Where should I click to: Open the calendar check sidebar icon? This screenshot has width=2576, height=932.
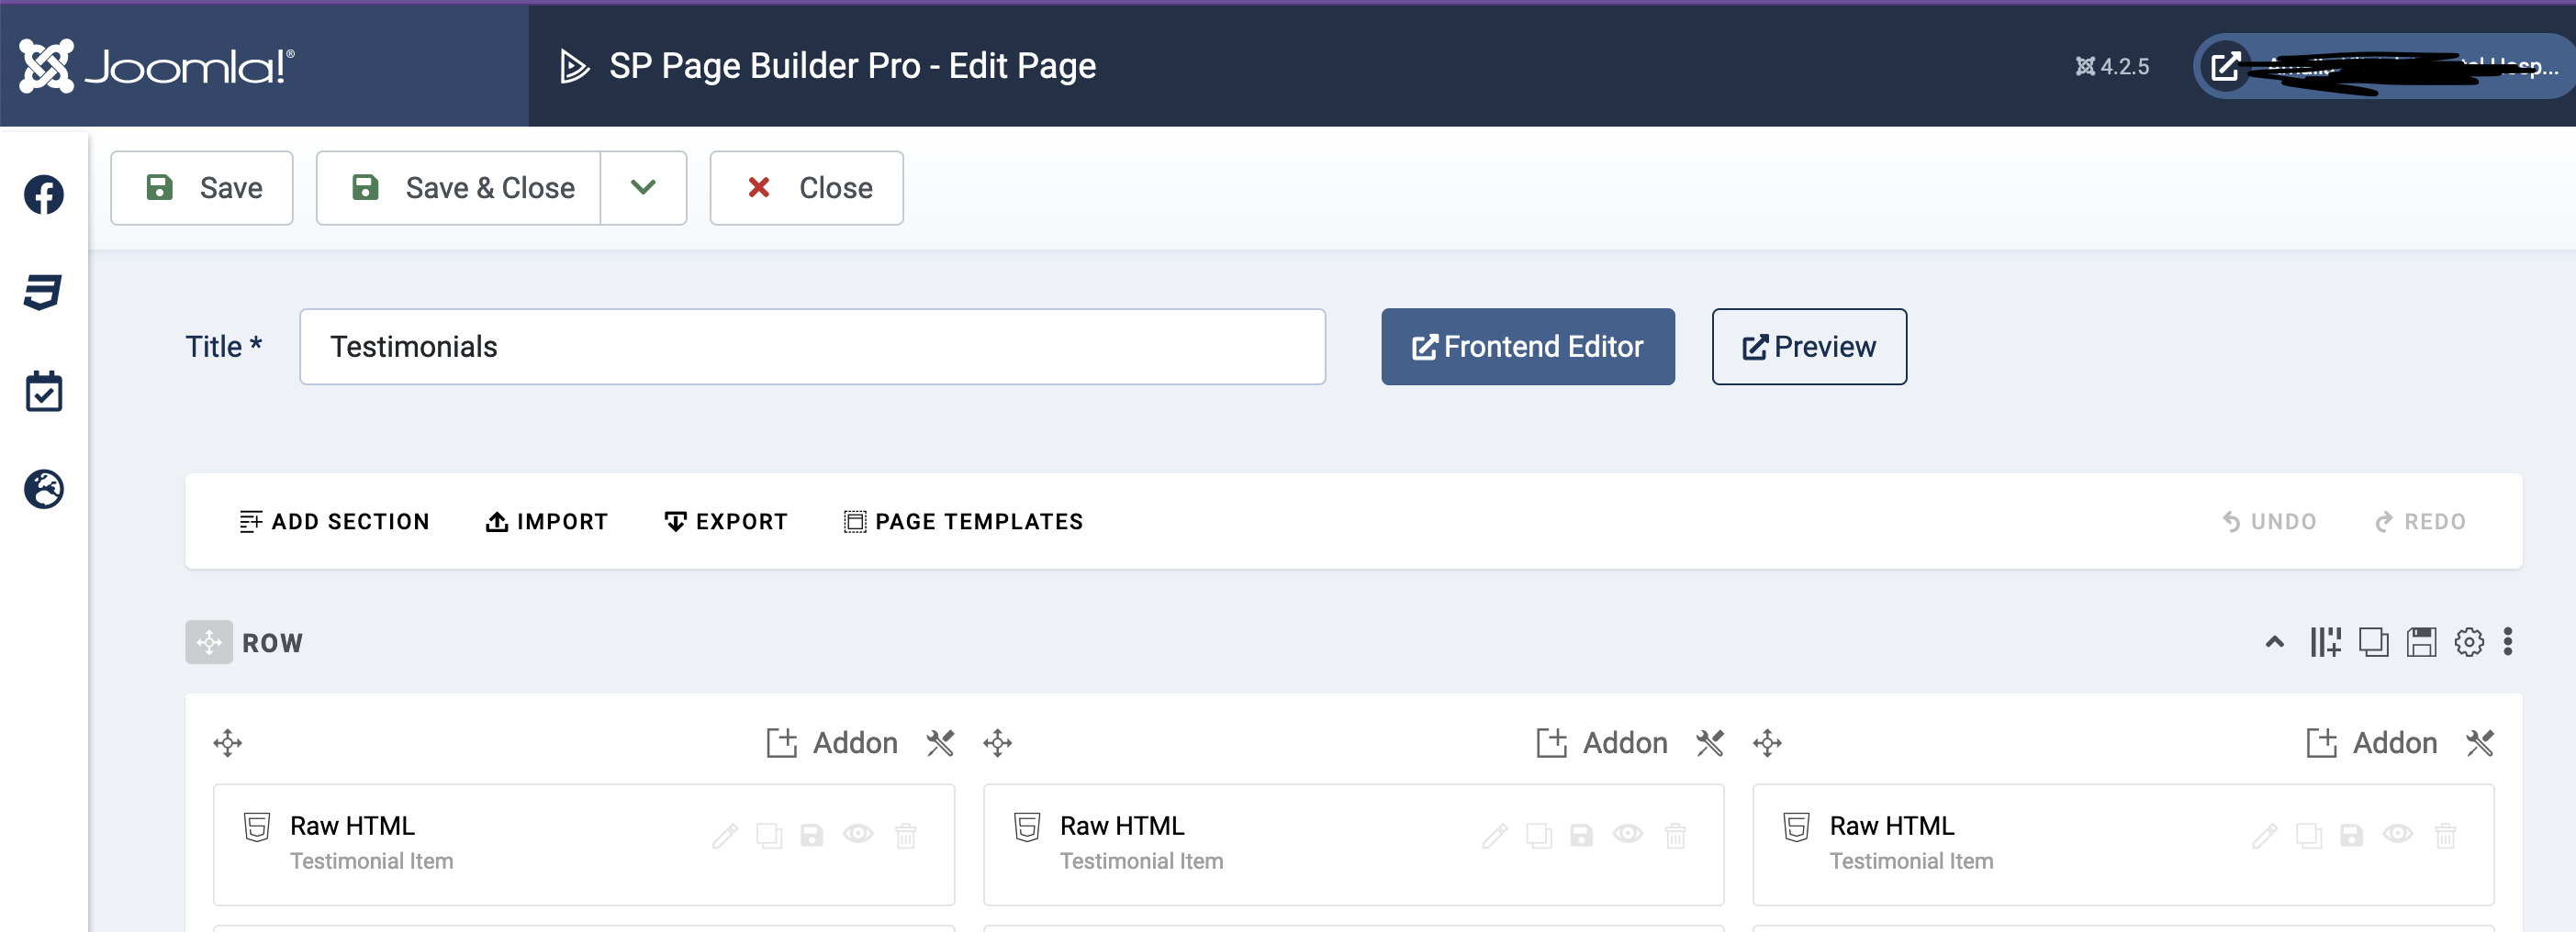click(44, 392)
